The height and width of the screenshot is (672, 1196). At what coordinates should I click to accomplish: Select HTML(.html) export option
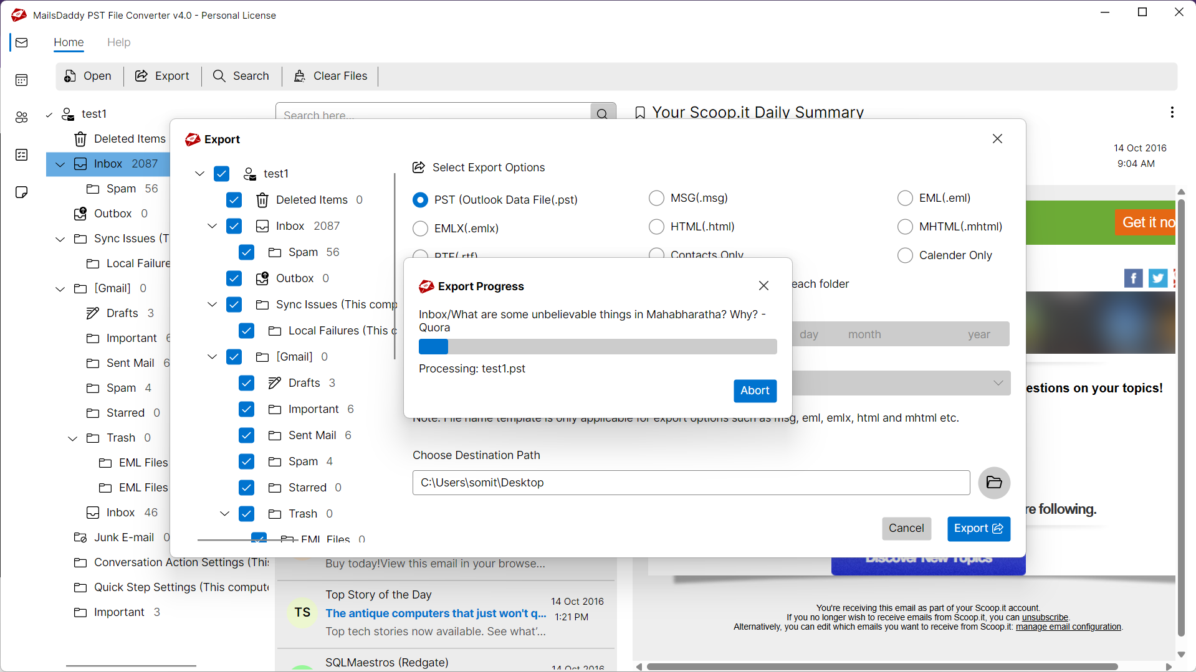click(x=656, y=227)
